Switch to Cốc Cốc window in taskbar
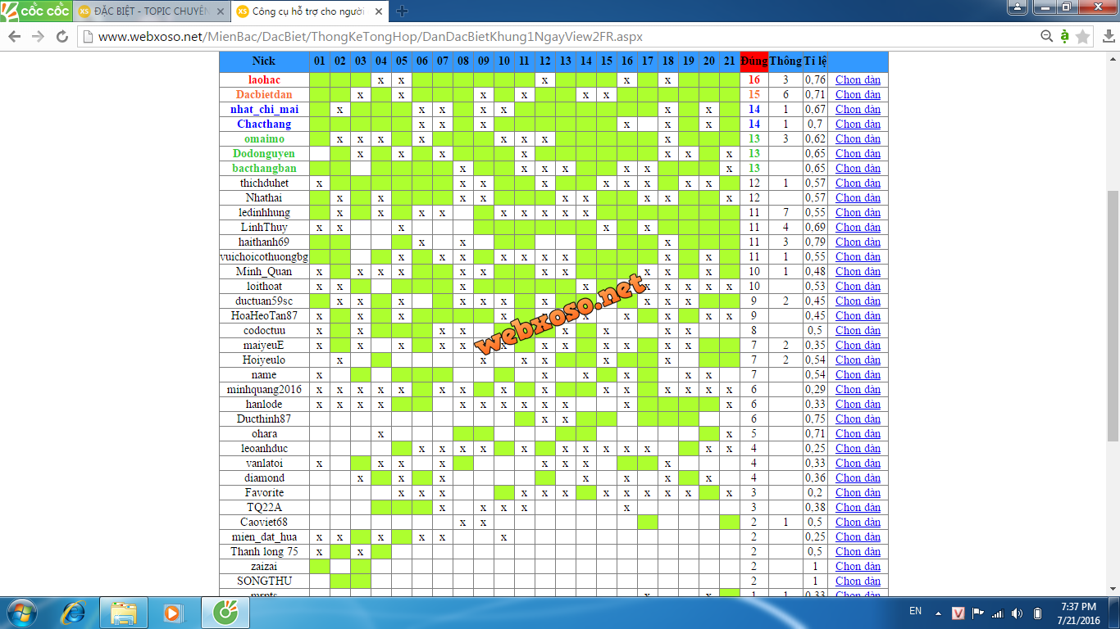This screenshot has width=1120, height=629. click(225, 613)
